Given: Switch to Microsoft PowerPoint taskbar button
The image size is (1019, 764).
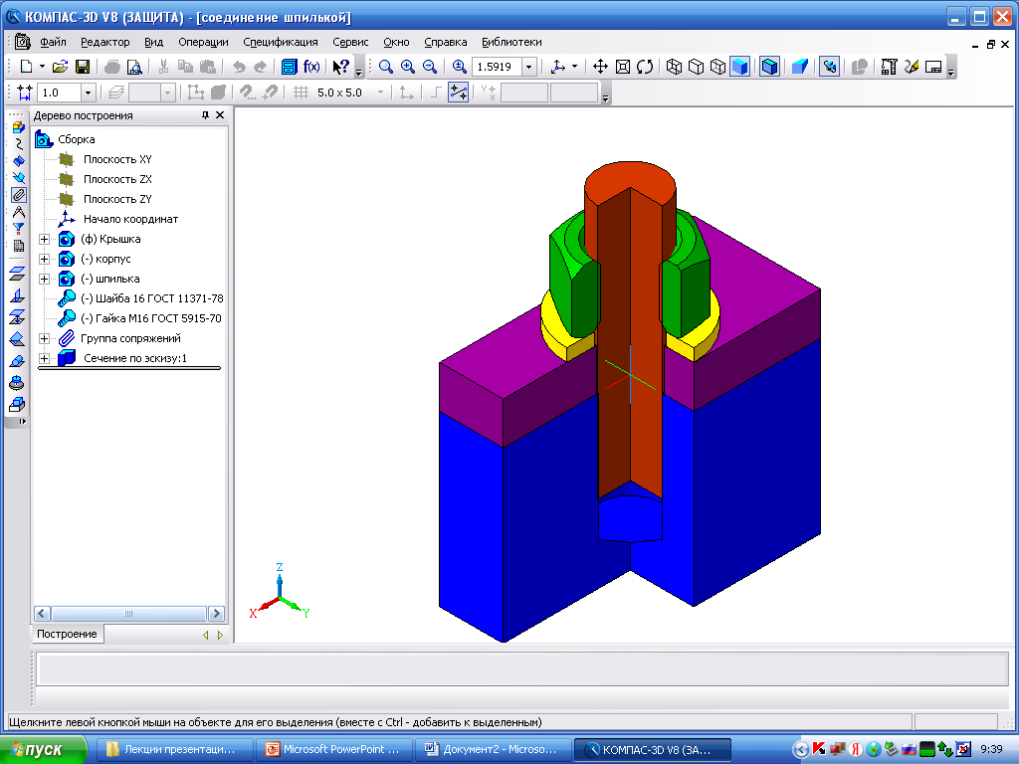Looking at the screenshot, I should coord(332,749).
